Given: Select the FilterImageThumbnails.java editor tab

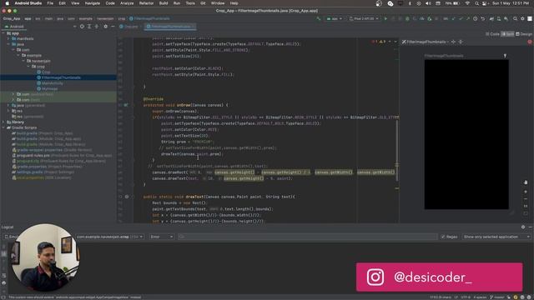Looking at the screenshot, I should click(169, 27).
